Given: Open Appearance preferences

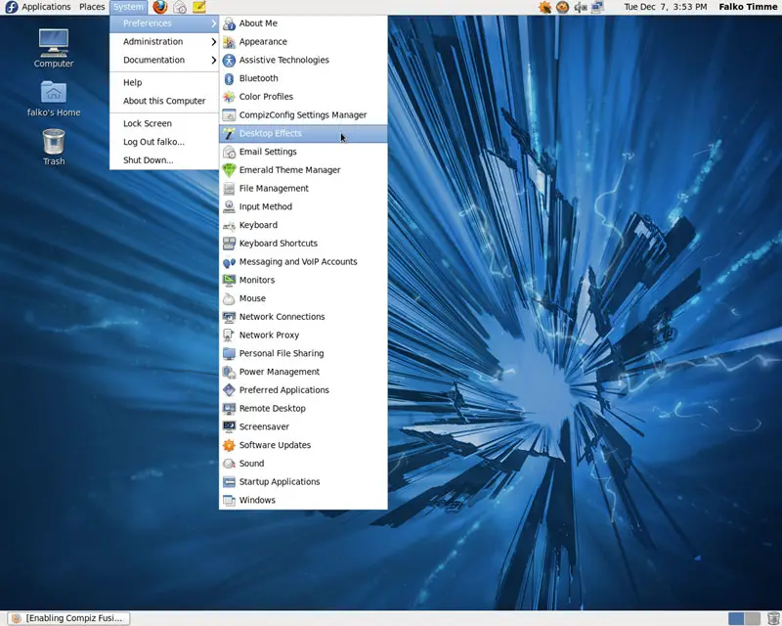Looking at the screenshot, I should pos(303,41).
